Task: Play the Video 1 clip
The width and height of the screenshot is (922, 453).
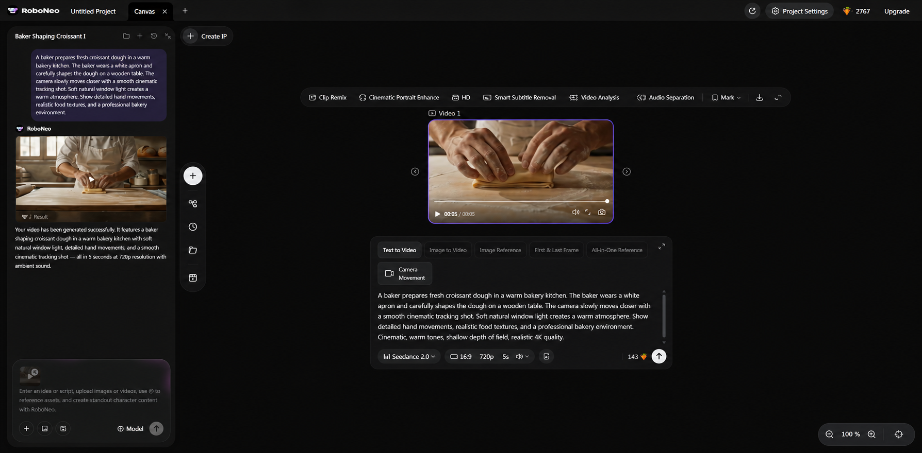Action: (437, 214)
